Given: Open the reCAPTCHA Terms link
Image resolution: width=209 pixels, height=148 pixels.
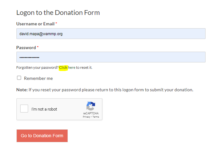Looking at the screenshot, I should (96, 117).
